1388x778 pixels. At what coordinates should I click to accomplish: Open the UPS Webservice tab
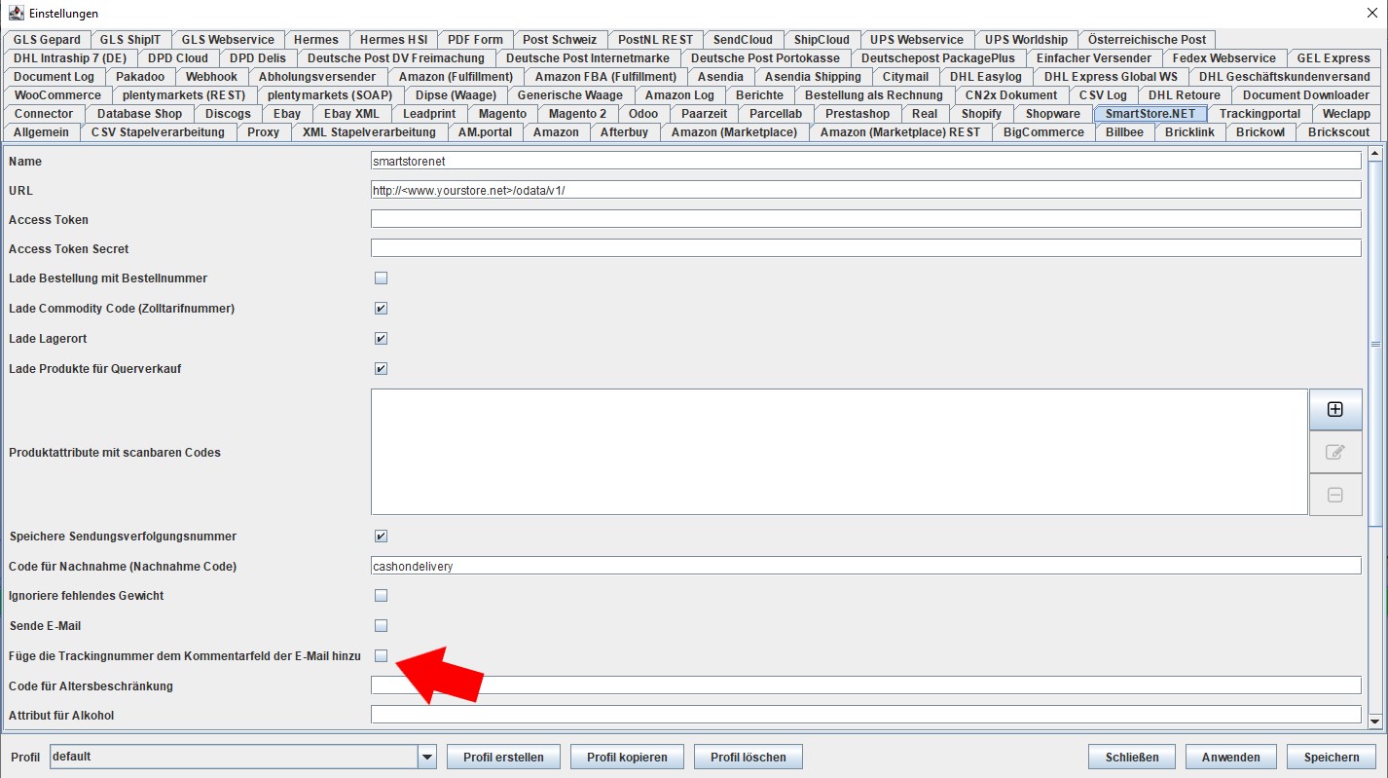(x=917, y=40)
